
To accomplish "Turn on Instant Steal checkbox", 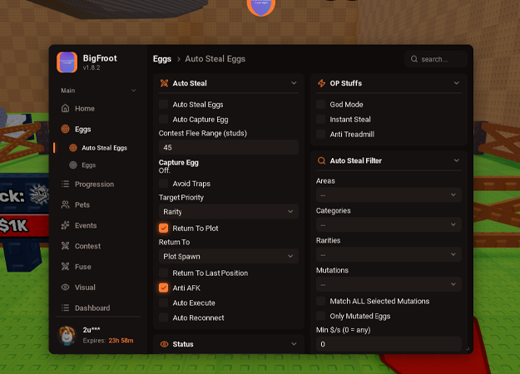I will point(320,119).
